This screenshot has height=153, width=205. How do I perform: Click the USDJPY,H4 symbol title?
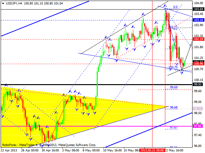click(14, 4)
